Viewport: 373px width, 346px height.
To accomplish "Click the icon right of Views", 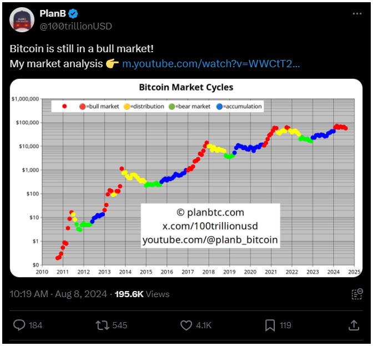I will (x=357, y=294).
